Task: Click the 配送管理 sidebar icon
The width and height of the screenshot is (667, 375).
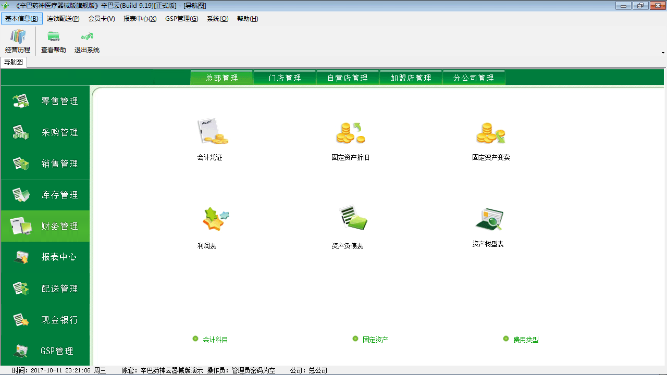Action: point(21,289)
